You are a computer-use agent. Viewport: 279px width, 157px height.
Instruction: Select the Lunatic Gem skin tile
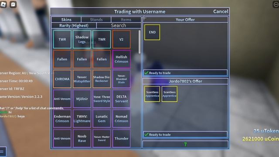pos(102,119)
